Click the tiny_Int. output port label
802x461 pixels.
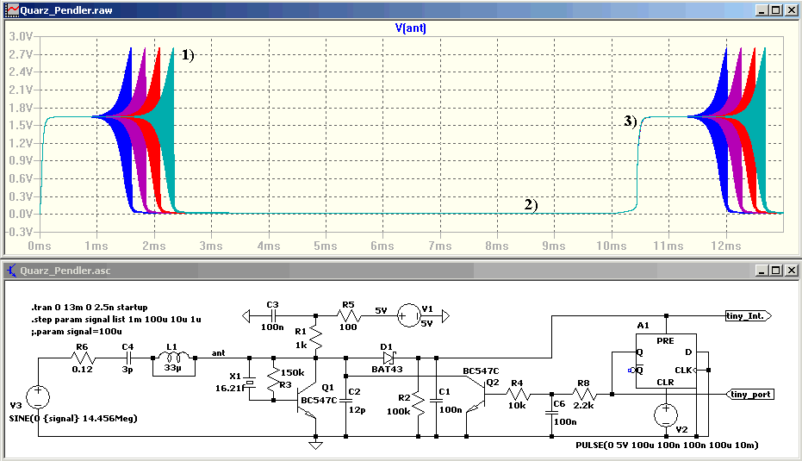click(x=748, y=315)
